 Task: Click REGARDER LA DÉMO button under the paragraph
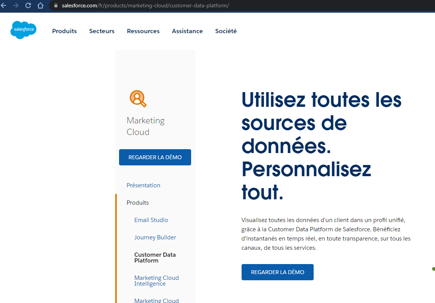pyautogui.click(x=277, y=272)
